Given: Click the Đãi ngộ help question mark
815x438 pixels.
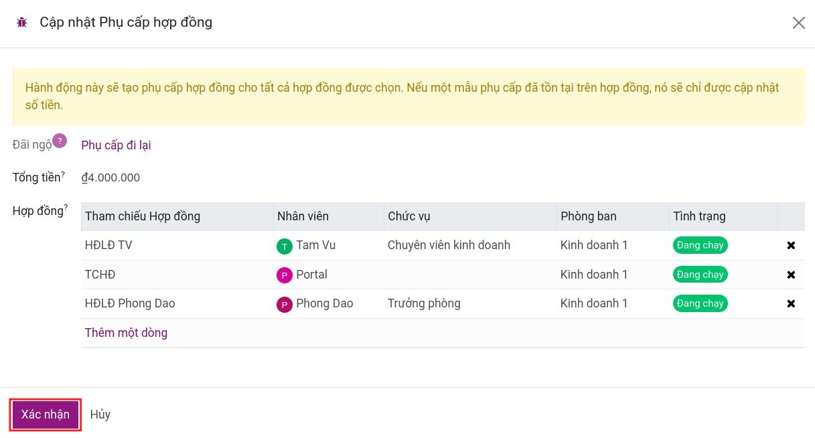Looking at the screenshot, I should coord(60,141).
